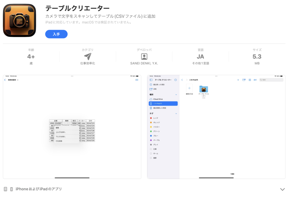Collapse the 場所 section chevron
Image resolution: width=291 pixels, height=197 pixels.
176,95
